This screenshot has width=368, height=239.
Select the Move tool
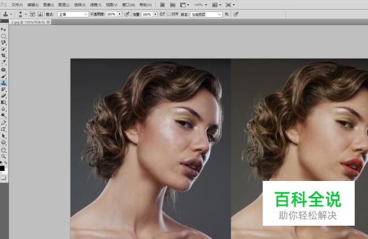3,29
